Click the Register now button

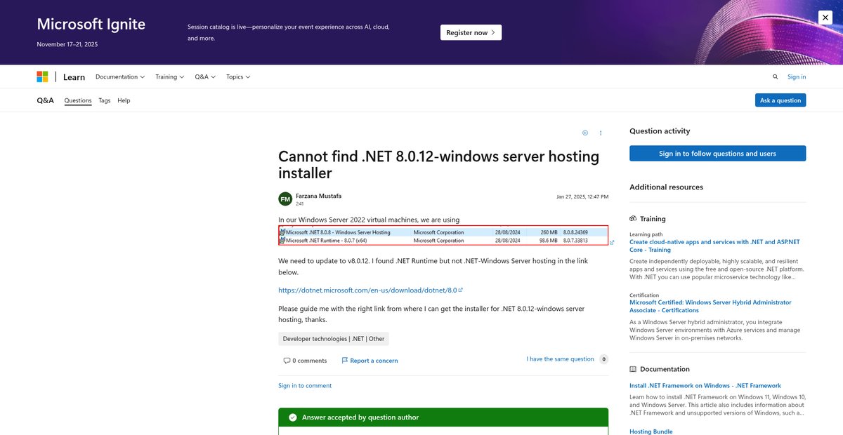click(471, 32)
